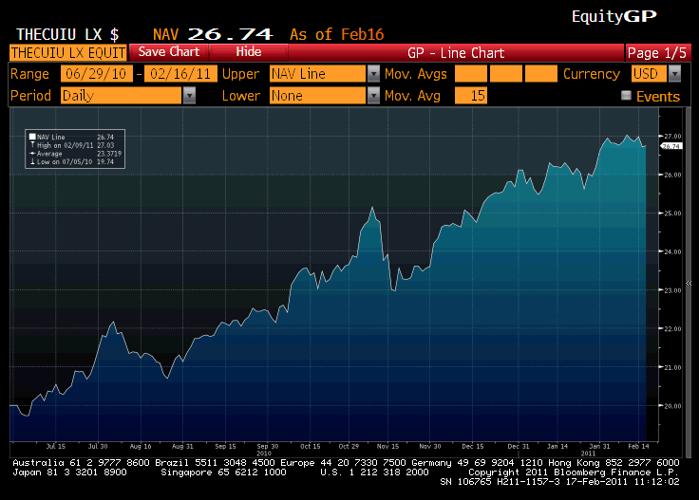Click the NAV Line legend color box

coord(32,137)
